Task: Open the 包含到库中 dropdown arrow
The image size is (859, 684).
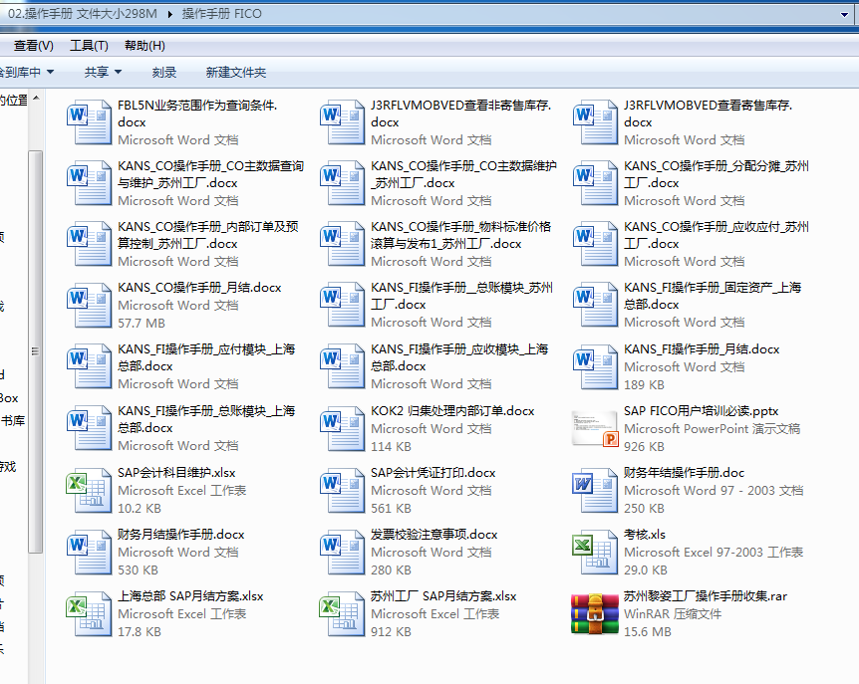Action: click(x=51, y=72)
